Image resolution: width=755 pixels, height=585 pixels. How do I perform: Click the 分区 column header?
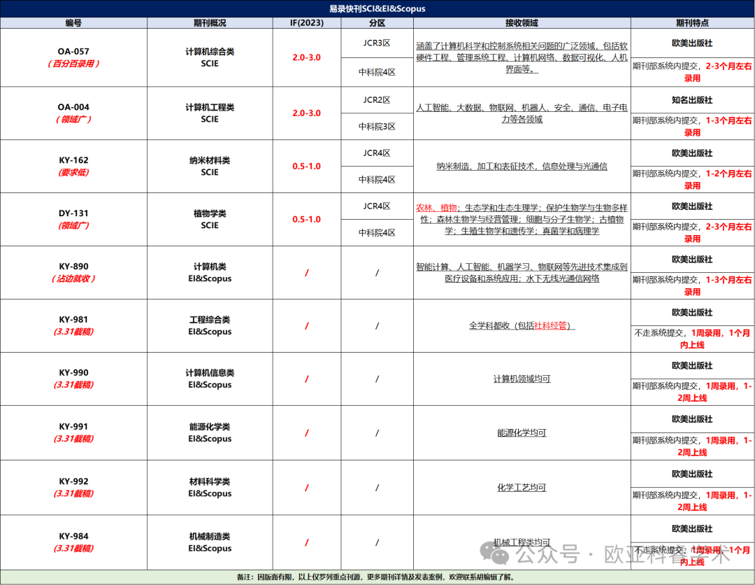click(377, 23)
